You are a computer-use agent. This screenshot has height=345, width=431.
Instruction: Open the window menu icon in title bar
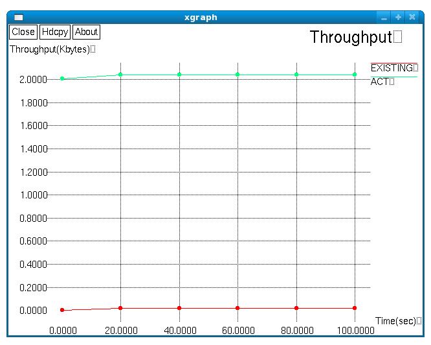tap(18, 18)
